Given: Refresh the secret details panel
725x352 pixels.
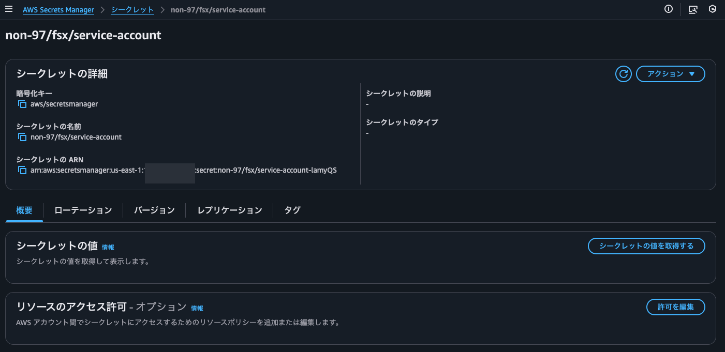Looking at the screenshot, I should click(623, 74).
